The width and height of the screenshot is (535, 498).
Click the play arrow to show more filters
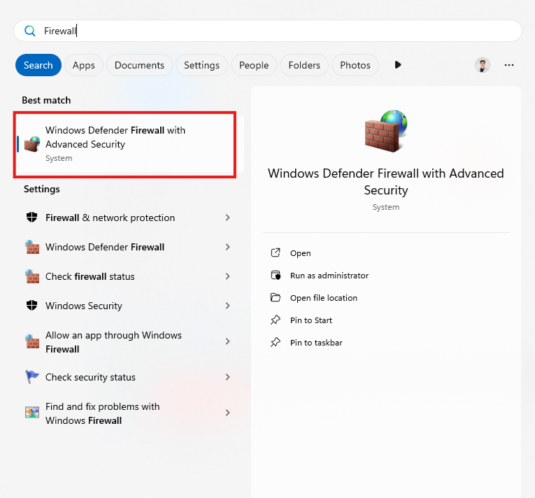coord(398,65)
